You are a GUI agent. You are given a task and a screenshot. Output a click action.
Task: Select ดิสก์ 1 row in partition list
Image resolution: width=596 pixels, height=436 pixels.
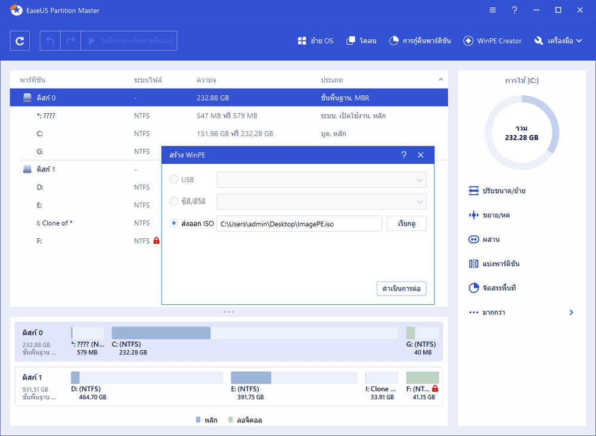[86, 169]
